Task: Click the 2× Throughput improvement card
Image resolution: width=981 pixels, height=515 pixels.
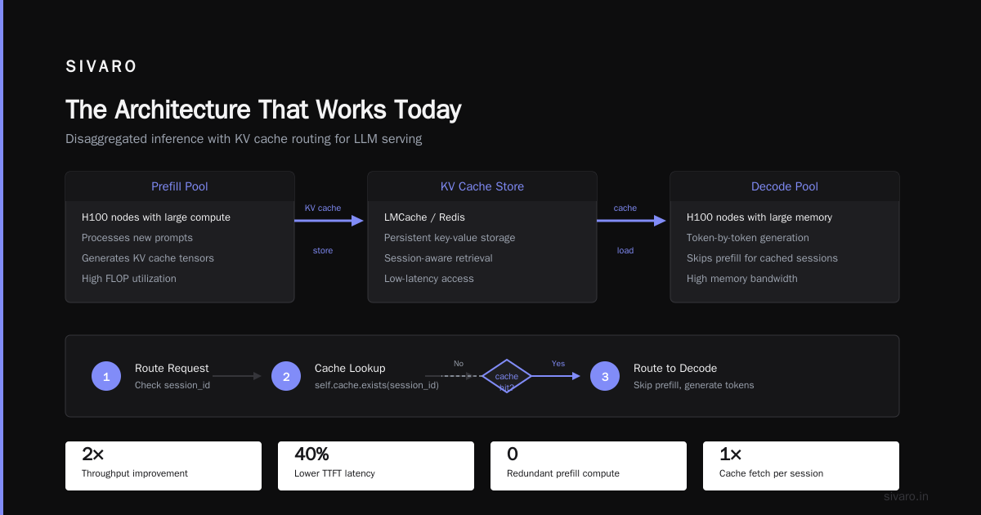Action: 163,466
